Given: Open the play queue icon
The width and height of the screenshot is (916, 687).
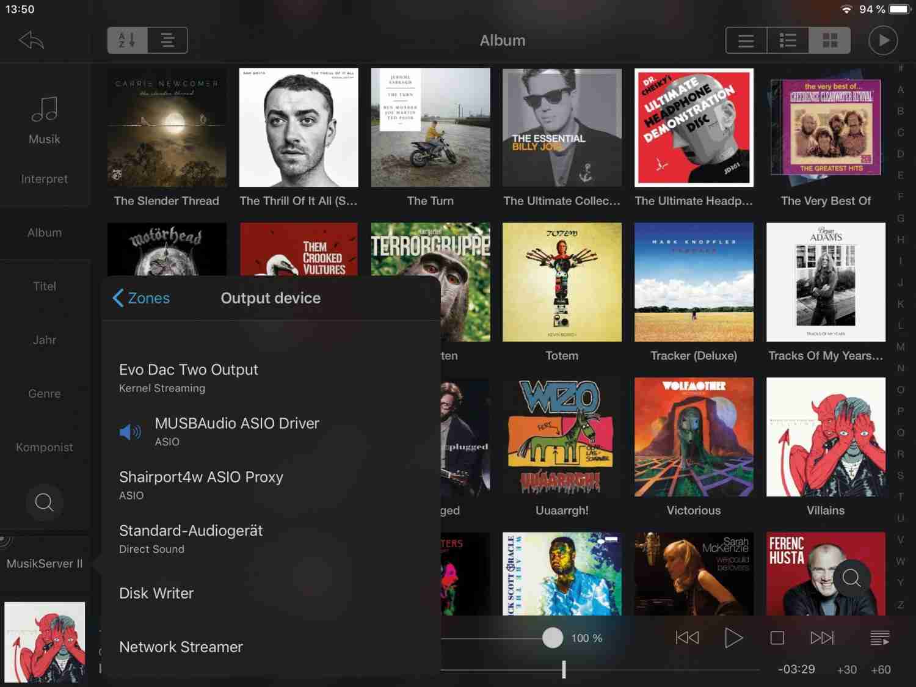Looking at the screenshot, I should pos(879,638).
